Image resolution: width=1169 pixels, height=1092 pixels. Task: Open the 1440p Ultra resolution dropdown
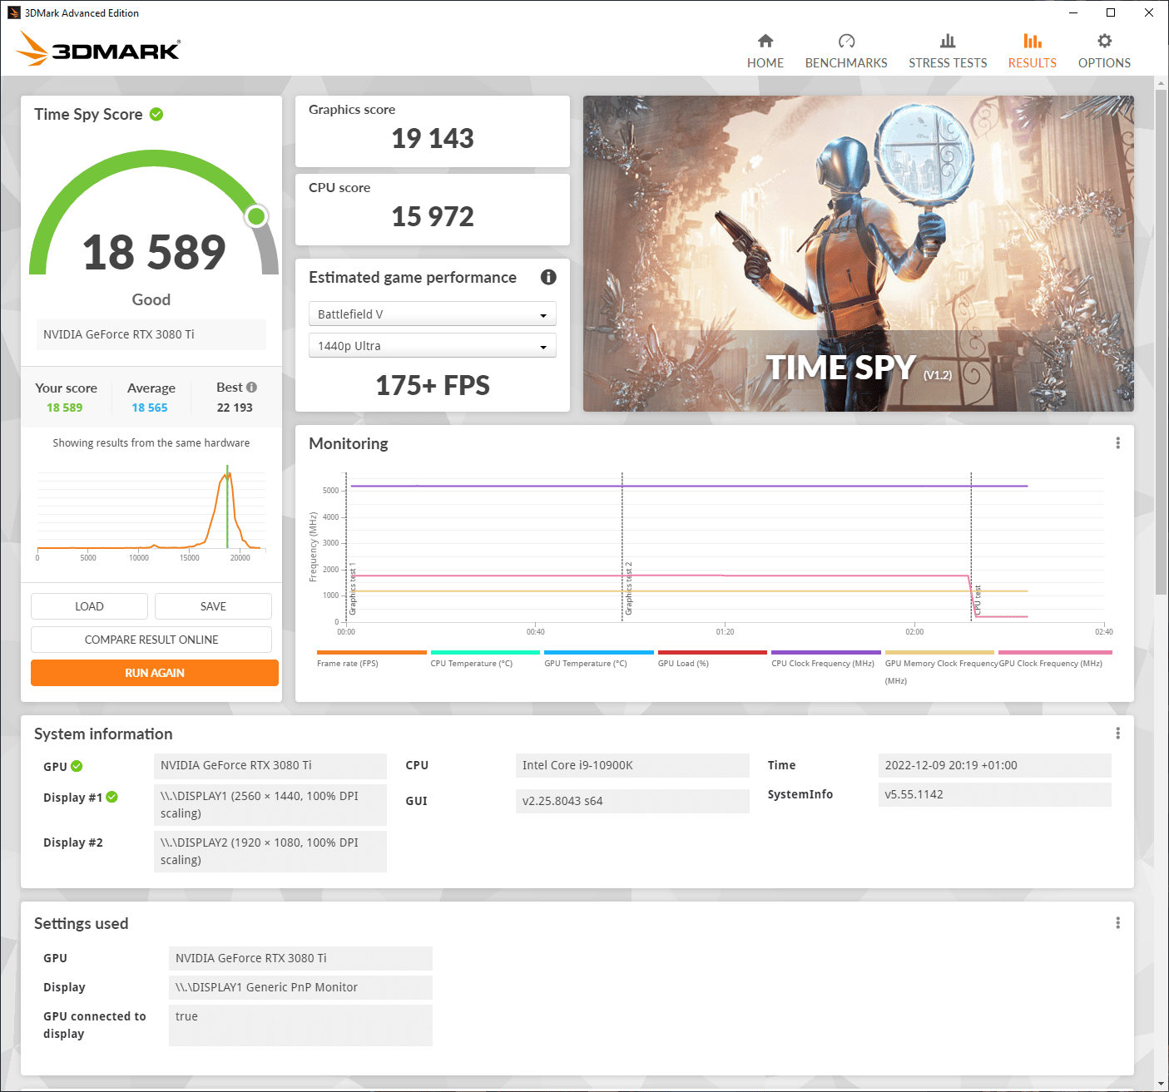[432, 345]
